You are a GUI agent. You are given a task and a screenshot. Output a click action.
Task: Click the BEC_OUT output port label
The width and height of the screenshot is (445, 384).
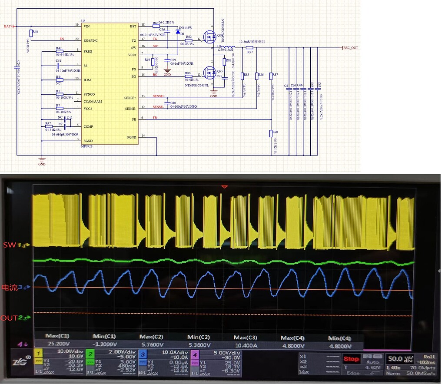[351, 48]
